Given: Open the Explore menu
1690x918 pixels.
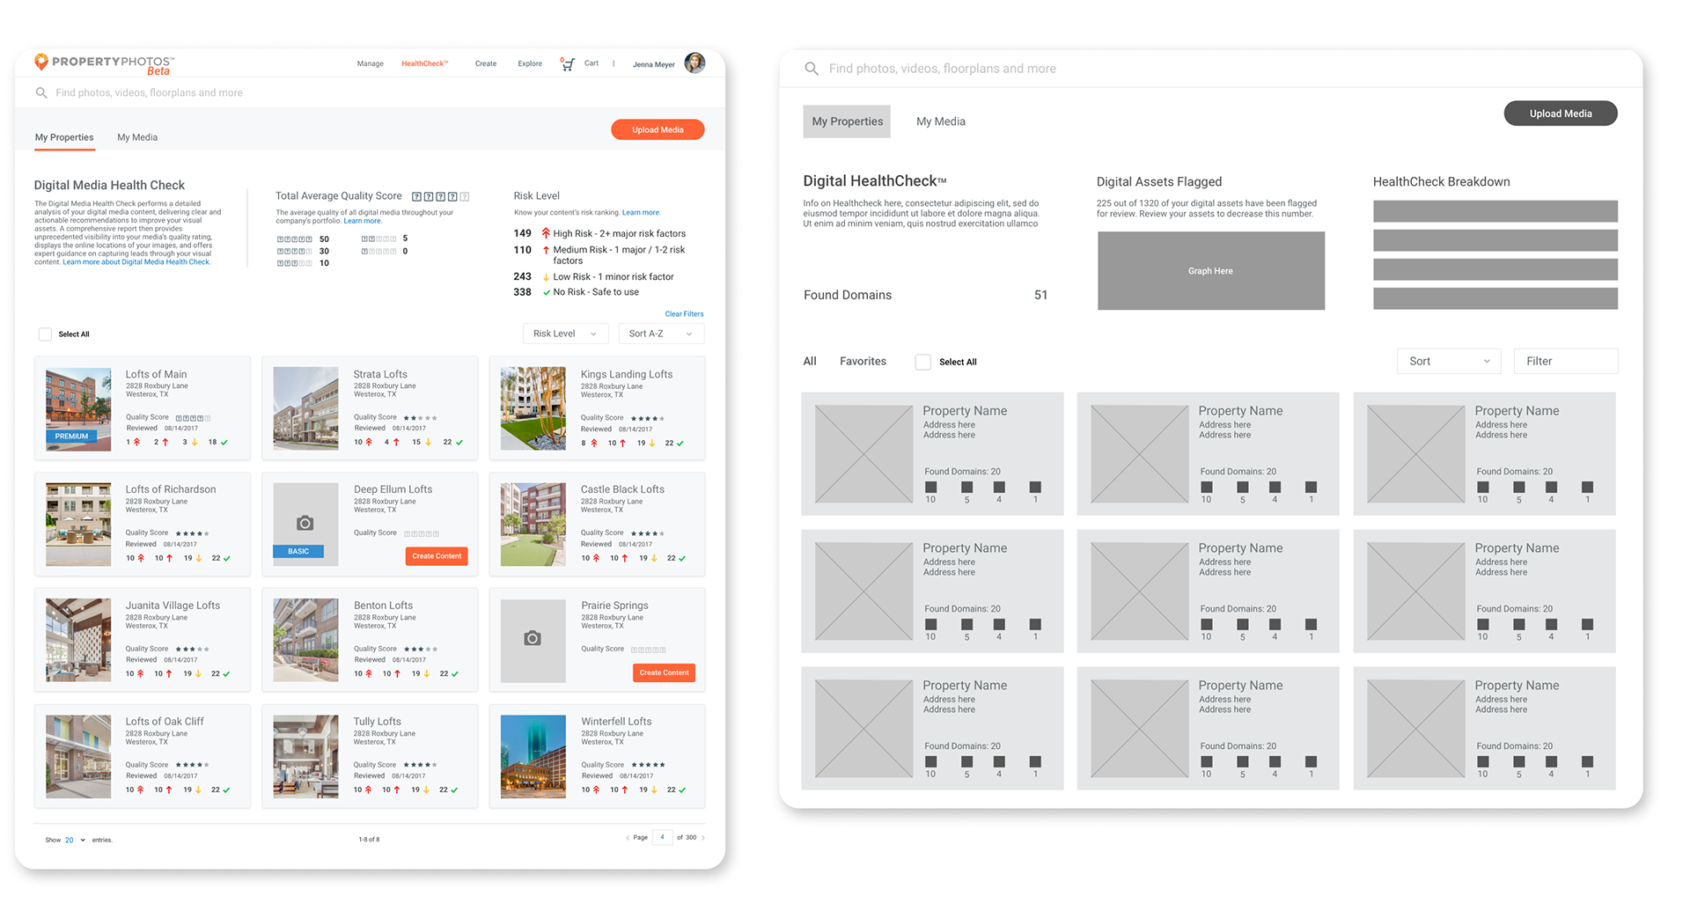Looking at the screenshot, I should pyautogui.click(x=530, y=64).
